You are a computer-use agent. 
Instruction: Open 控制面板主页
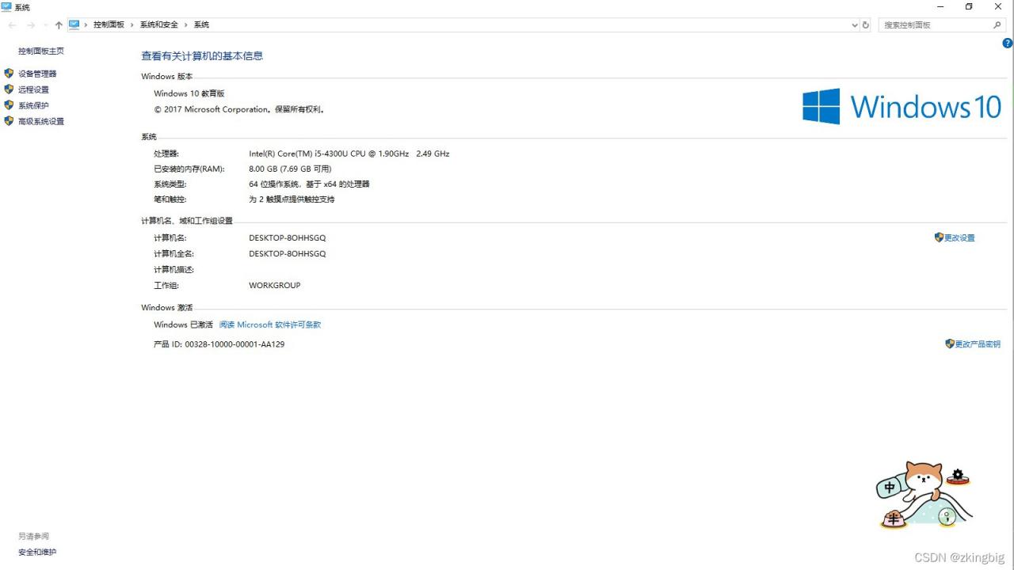41,51
